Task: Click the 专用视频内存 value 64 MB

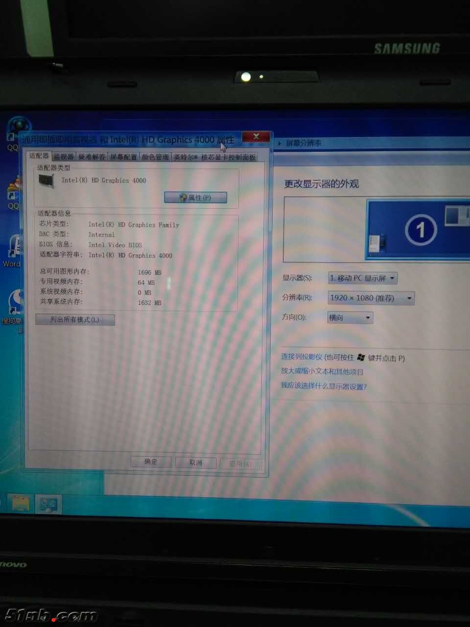Action: (146, 283)
